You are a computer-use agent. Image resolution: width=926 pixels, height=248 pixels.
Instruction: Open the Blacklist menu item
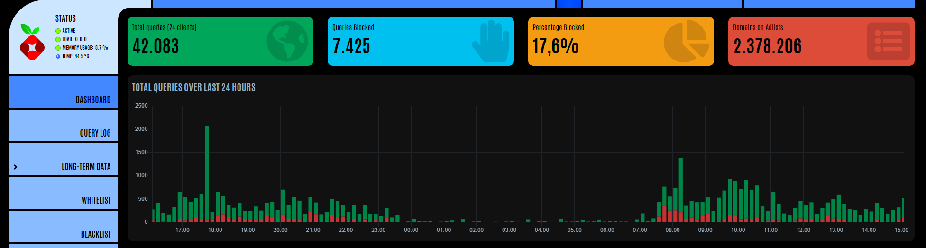pos(64,227)
